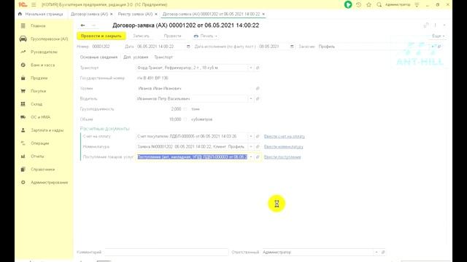Open the Еще dropdown menu
467x262 pixels.
coord(438,36)
